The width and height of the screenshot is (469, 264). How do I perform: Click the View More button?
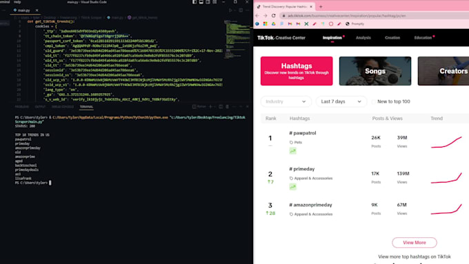[415, 243]
